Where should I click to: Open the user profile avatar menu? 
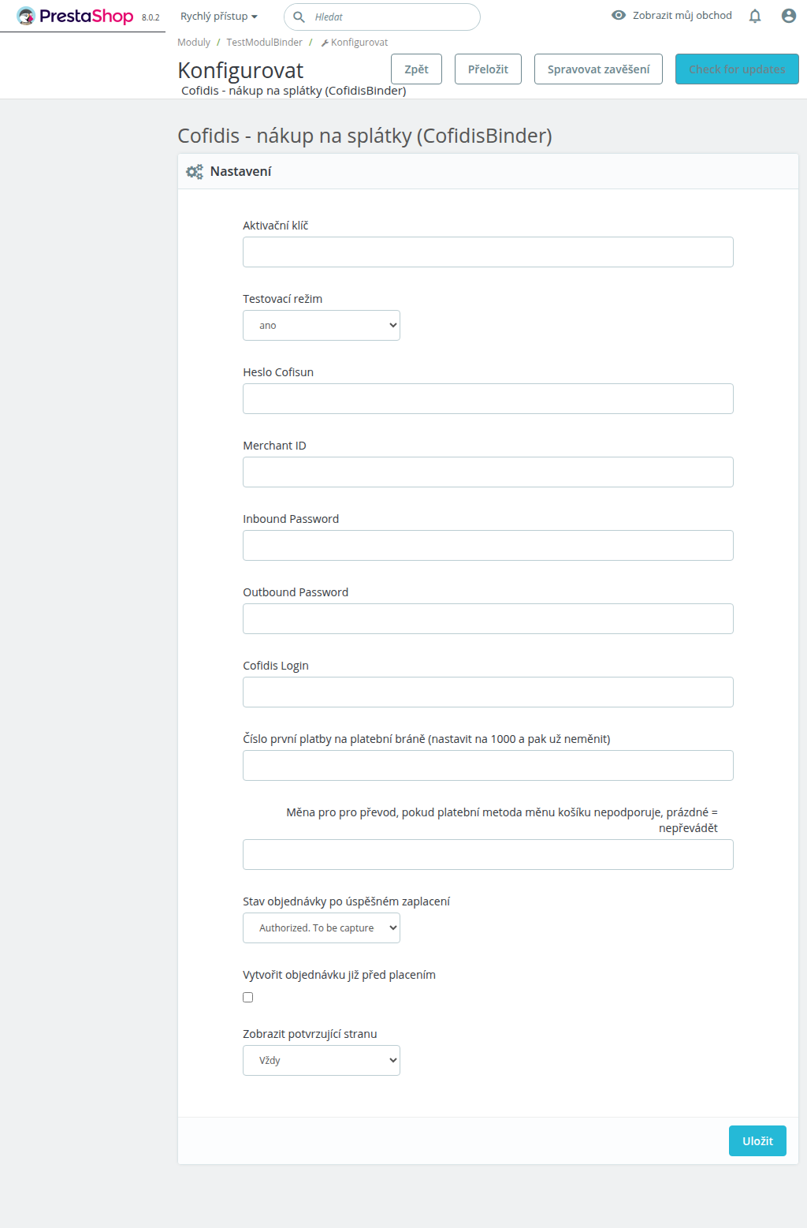point(788,16)
